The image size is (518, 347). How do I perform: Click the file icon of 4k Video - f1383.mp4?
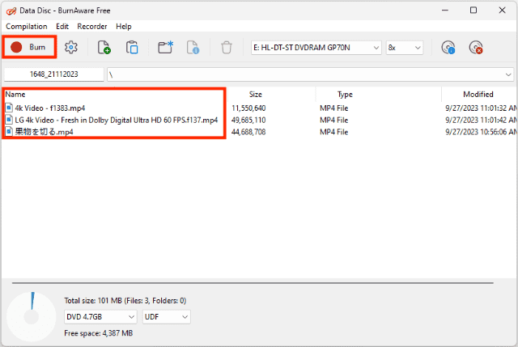(9, 108)
